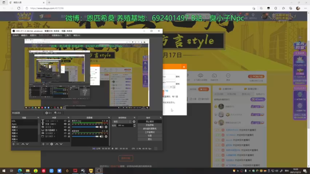
Task: Click the OBS Studio taskbar icon
Action: click(x=99, y=171)
